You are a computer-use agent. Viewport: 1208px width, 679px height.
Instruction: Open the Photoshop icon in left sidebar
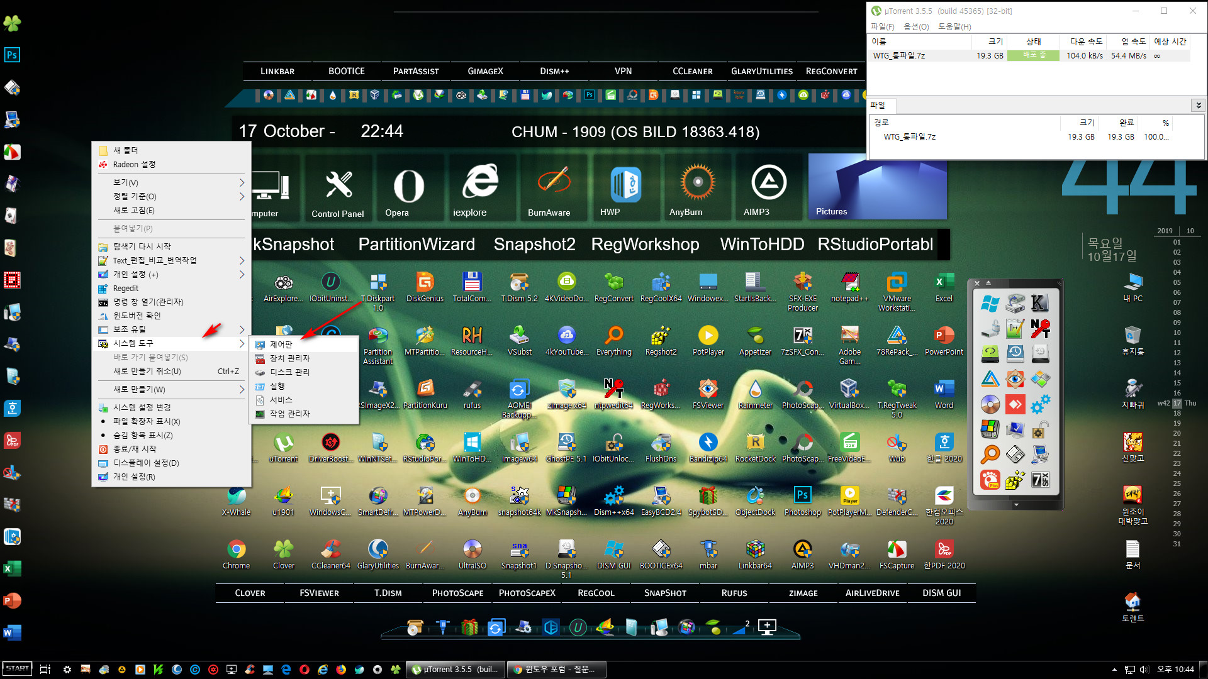click(12, 55)
